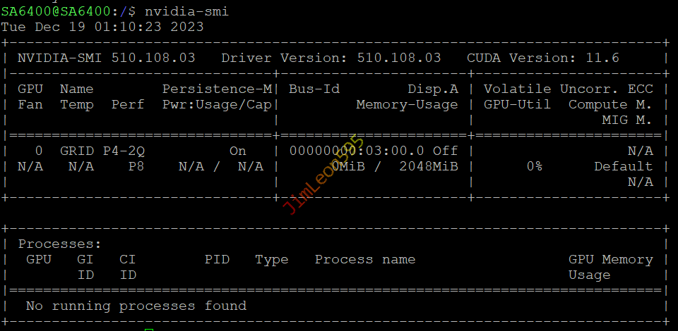Click the PID column header
678x331 pixels.
point(217,259)
